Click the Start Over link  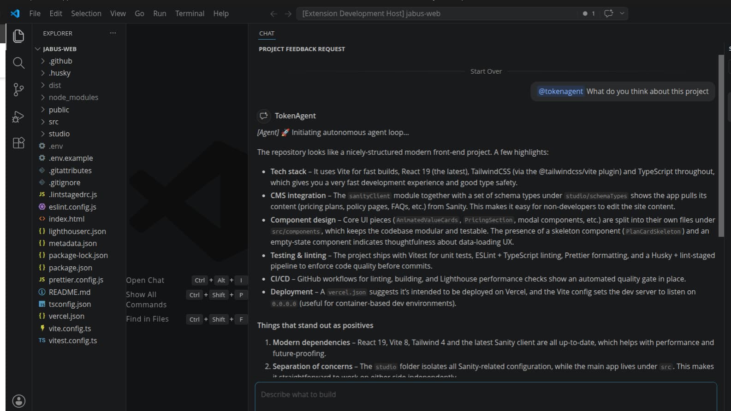486,71
